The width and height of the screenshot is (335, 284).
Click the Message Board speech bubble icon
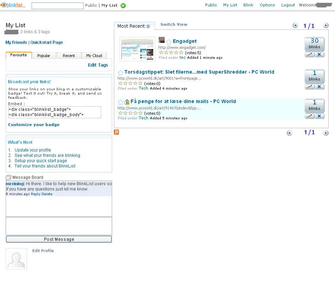(x=8, y=177)
